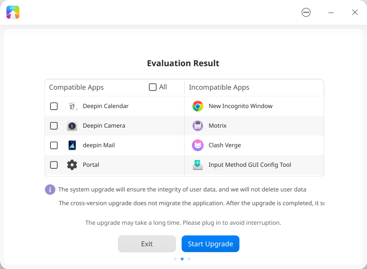Go to the third page indicator dot
The width and height of the screenshot is (367, 269).
(x=189, y=259)
